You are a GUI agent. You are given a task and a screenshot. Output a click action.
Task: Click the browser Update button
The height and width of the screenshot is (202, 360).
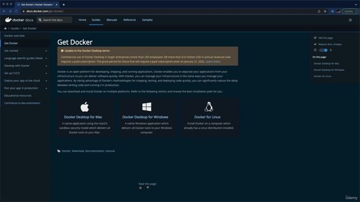click(x=350, y=11)
